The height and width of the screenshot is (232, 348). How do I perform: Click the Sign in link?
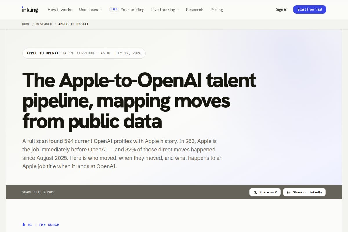pyautogui.click(x=281, y=9)
